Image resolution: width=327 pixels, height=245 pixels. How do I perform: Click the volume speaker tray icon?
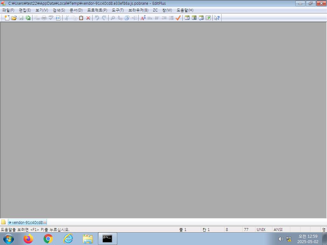coord(281,239)
